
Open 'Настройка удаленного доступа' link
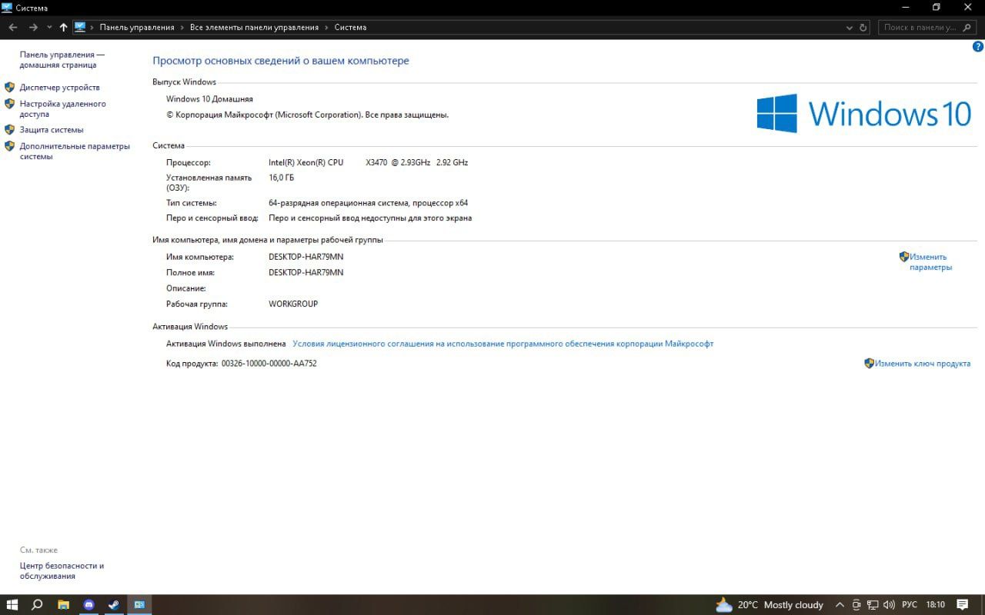point(63,109)
